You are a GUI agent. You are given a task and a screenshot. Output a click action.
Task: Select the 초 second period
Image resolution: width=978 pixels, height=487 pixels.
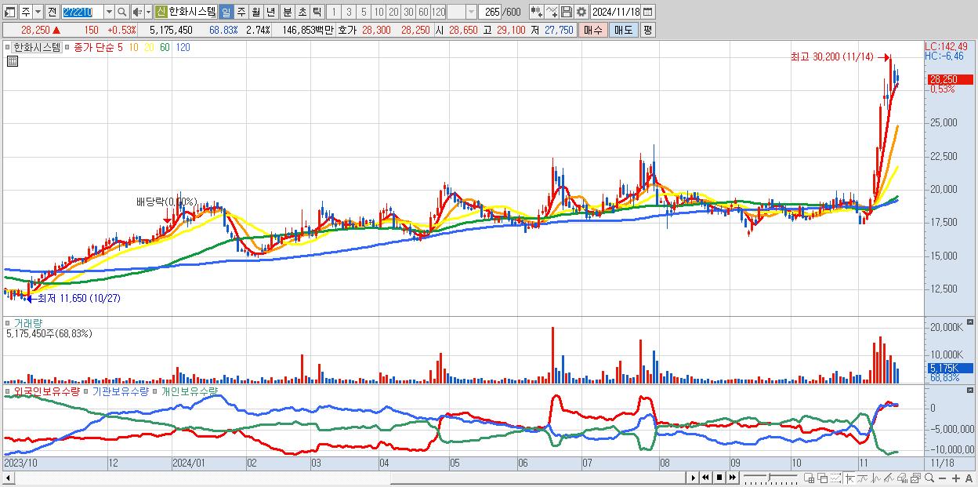(301, 12)
